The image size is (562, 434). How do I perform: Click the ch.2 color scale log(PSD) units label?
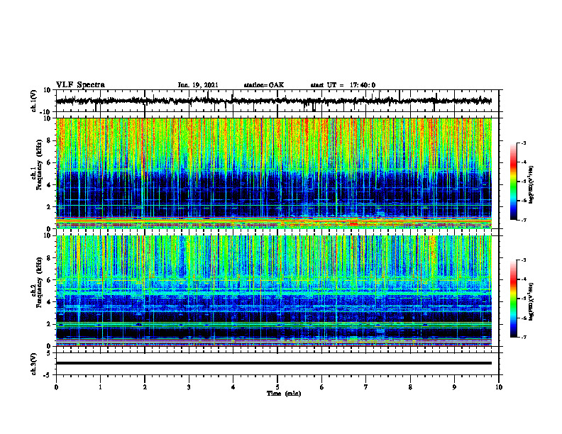pos(531,302)
